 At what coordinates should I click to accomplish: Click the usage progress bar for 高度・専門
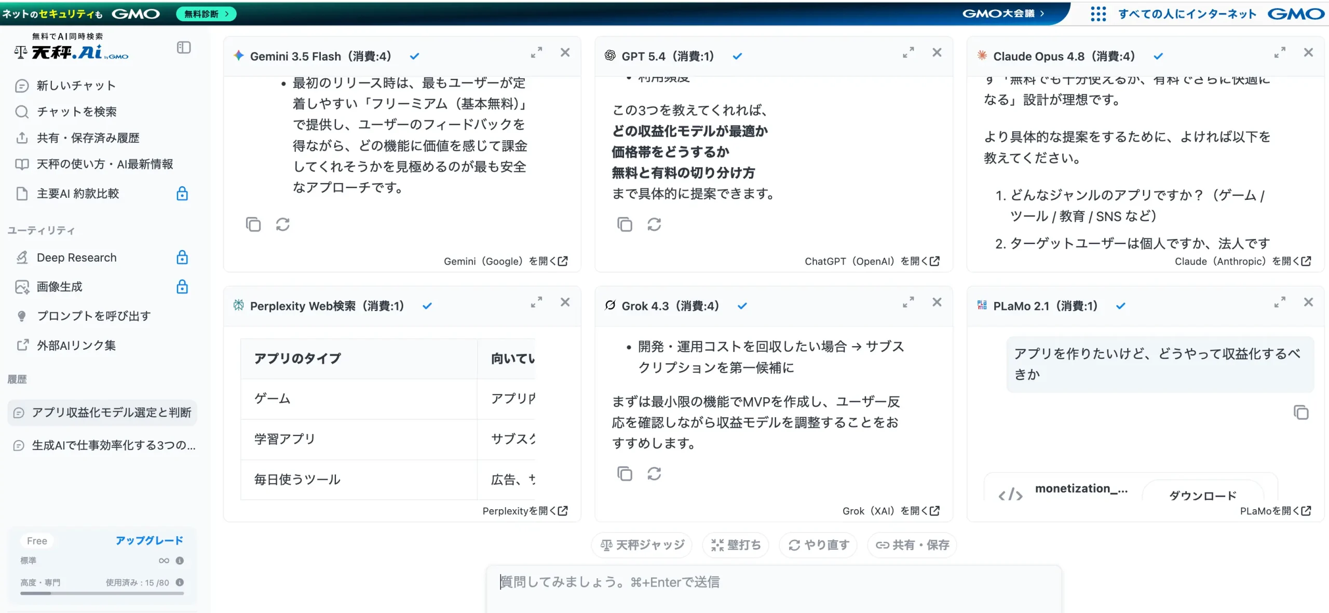[102, 593]
